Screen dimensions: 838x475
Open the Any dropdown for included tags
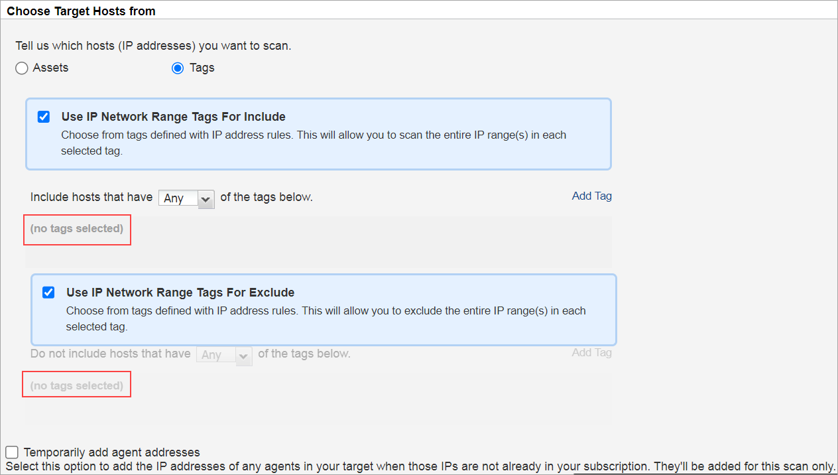(186, 198)
